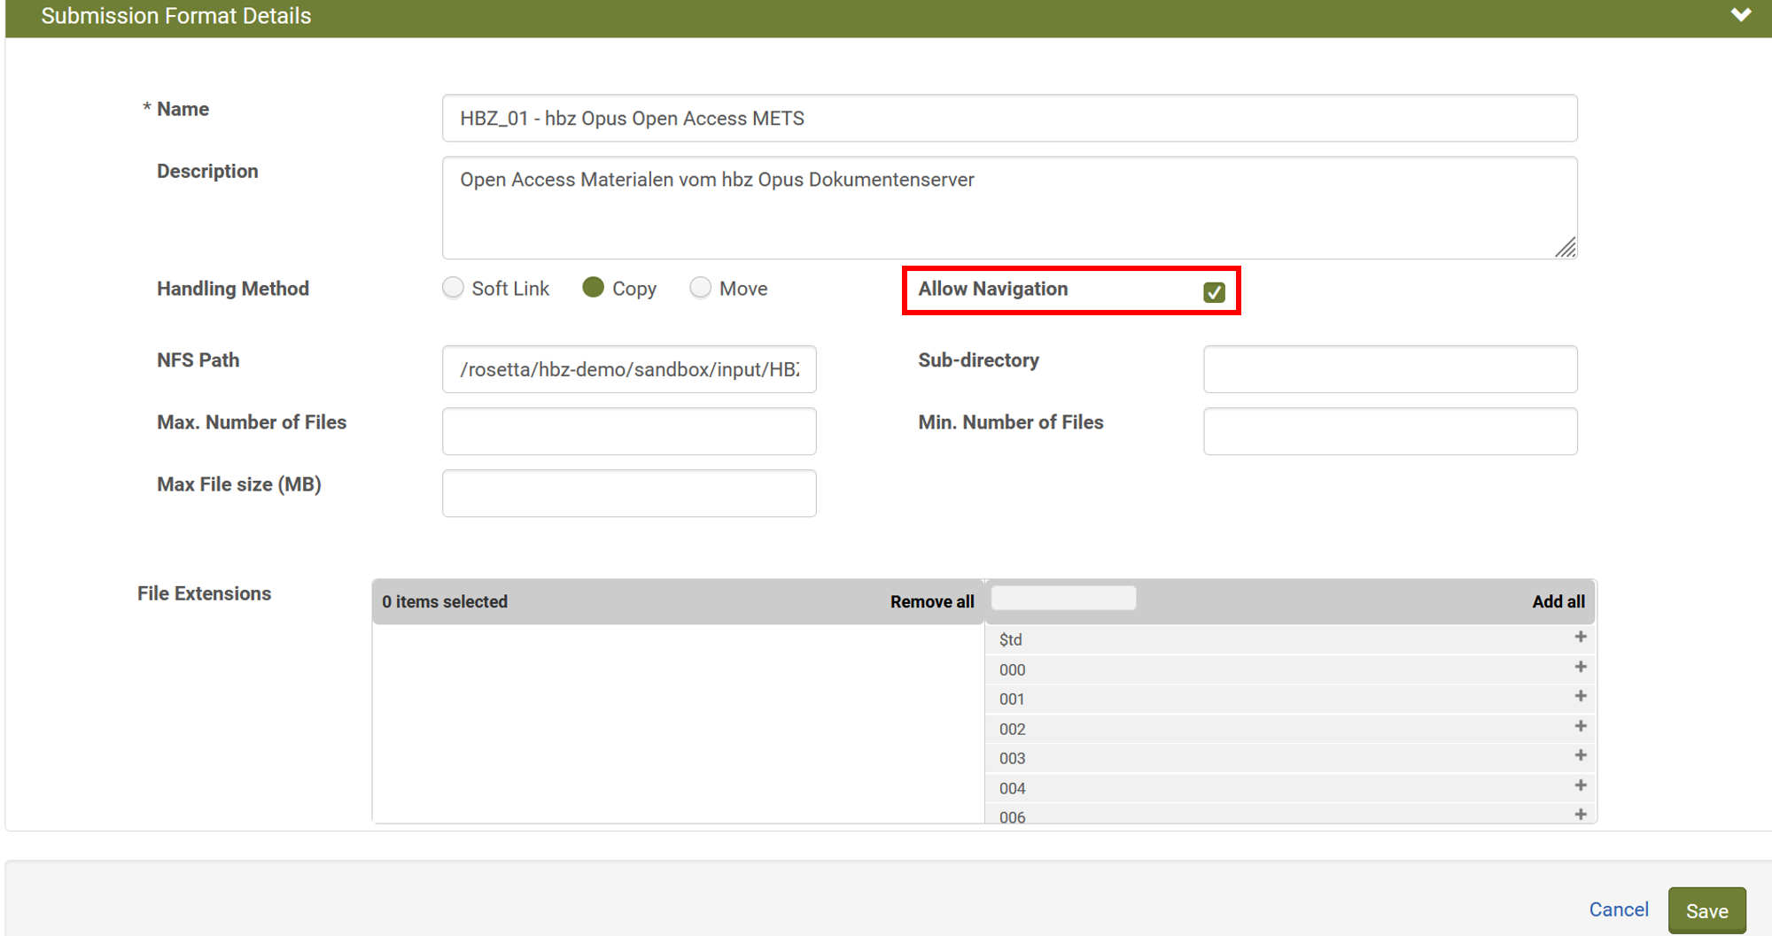Click the Max File size (MB) field
Screen dimensions: 1772x936
[x=629, y=493]
